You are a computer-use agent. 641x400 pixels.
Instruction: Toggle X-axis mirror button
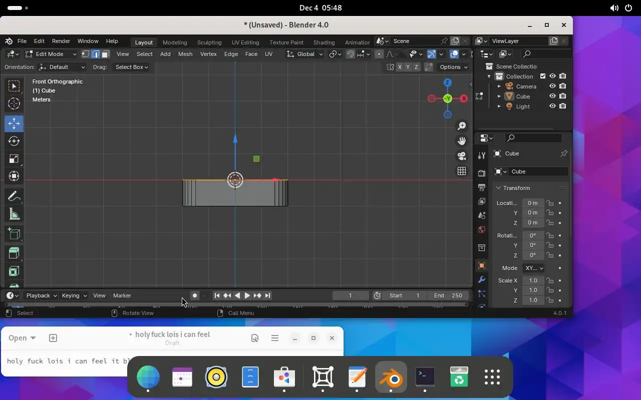400,67
